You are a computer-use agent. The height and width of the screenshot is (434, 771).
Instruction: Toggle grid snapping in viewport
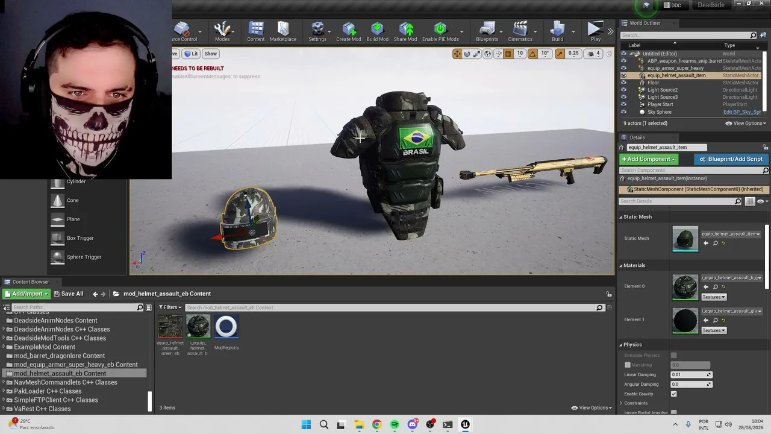pyautogui.click(x=508, y=54)
